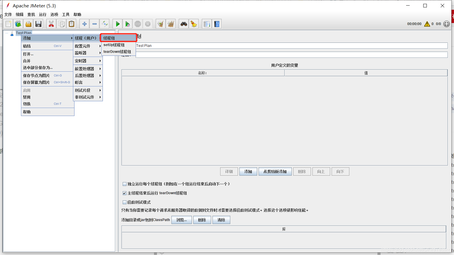Click the 从剪贴板添加 button
The width and height of the screenshot is (454, 255).
click(x=275, y=171)
